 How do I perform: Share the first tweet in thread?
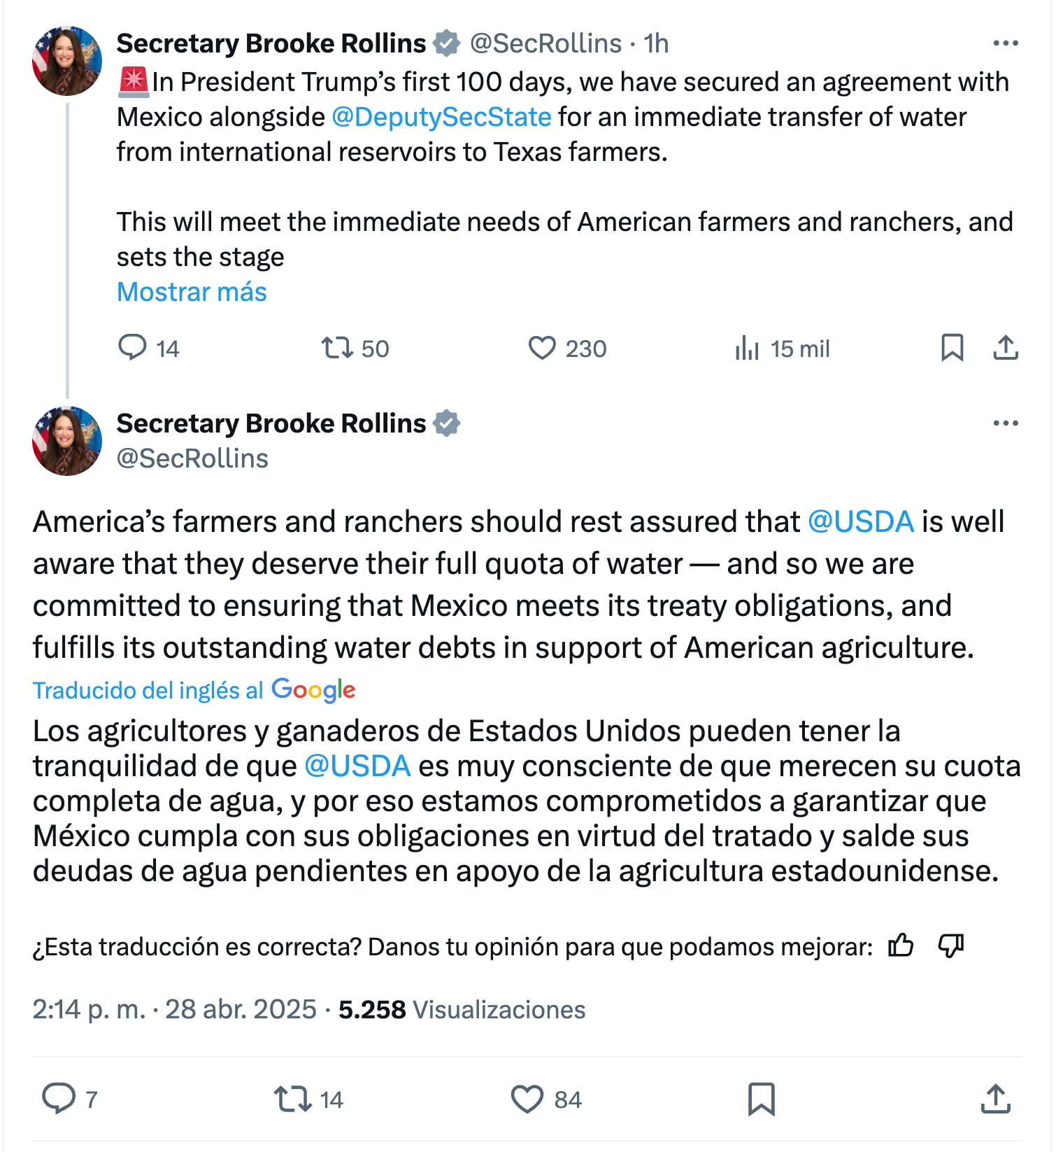click(x=1005, y=348)
